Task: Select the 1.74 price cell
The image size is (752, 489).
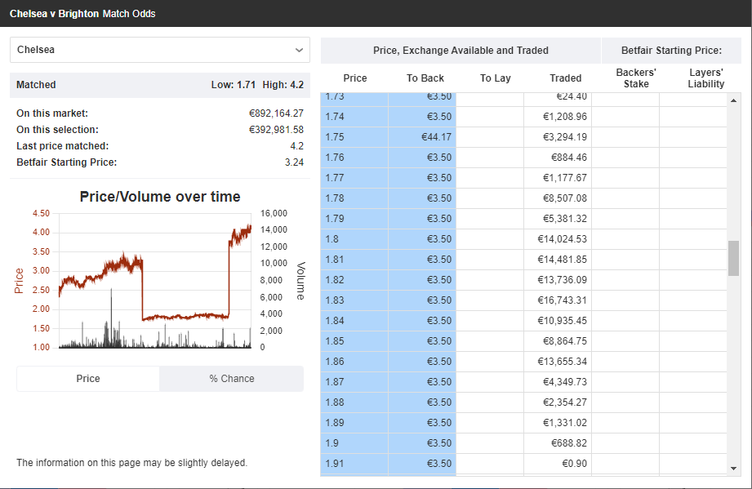Action: (354, 117)
